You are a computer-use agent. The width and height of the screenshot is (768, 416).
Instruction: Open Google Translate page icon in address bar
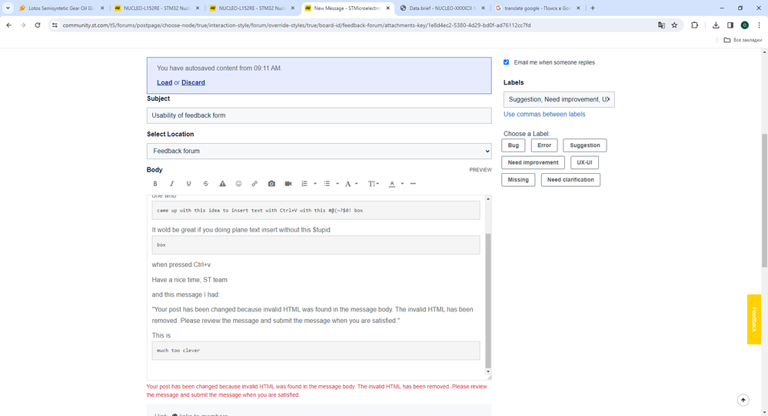click(x=661, y=25)
